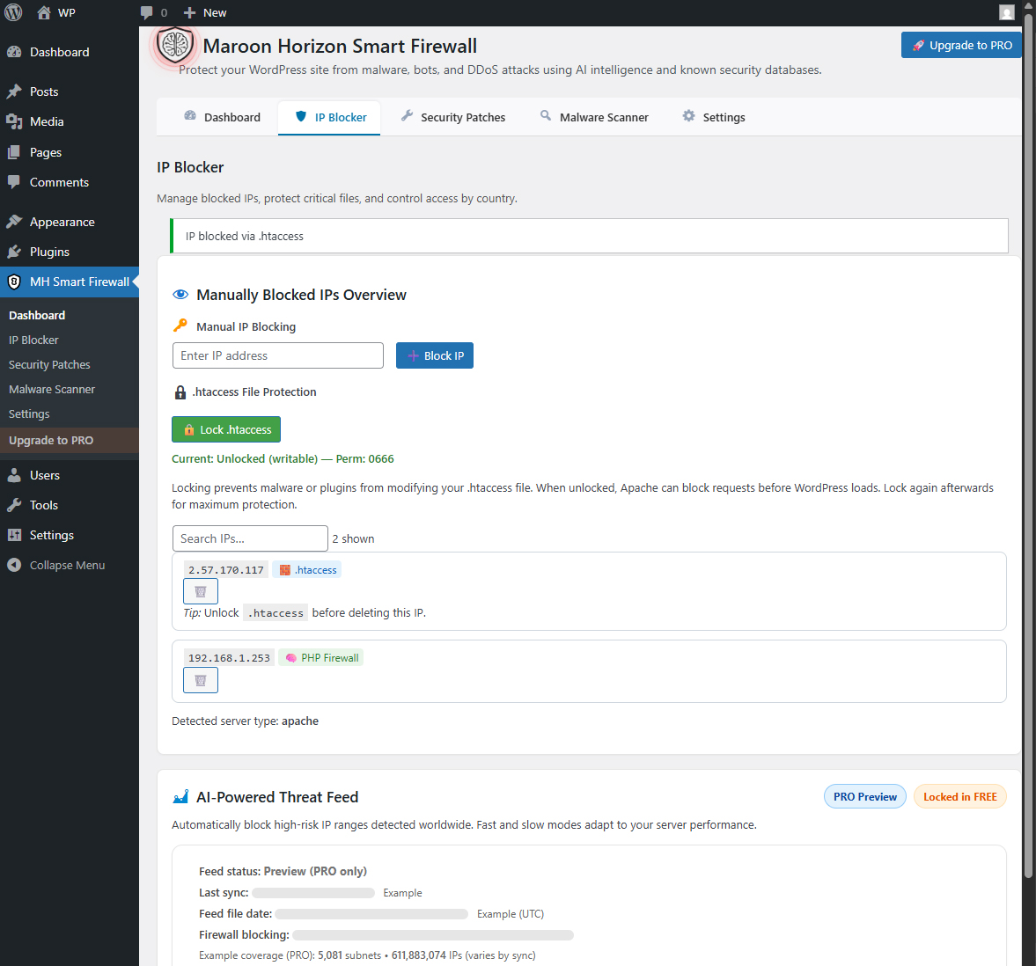Click the Maroon Horizon brain shield logo
Image resolution: width=1036 pixels, height=966 pixels.
click(x=174, y=45)
